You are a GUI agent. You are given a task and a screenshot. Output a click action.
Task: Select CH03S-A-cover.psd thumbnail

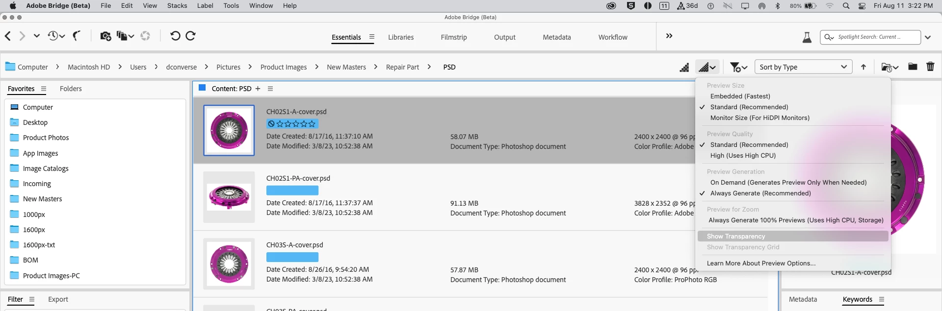point(229,263)
